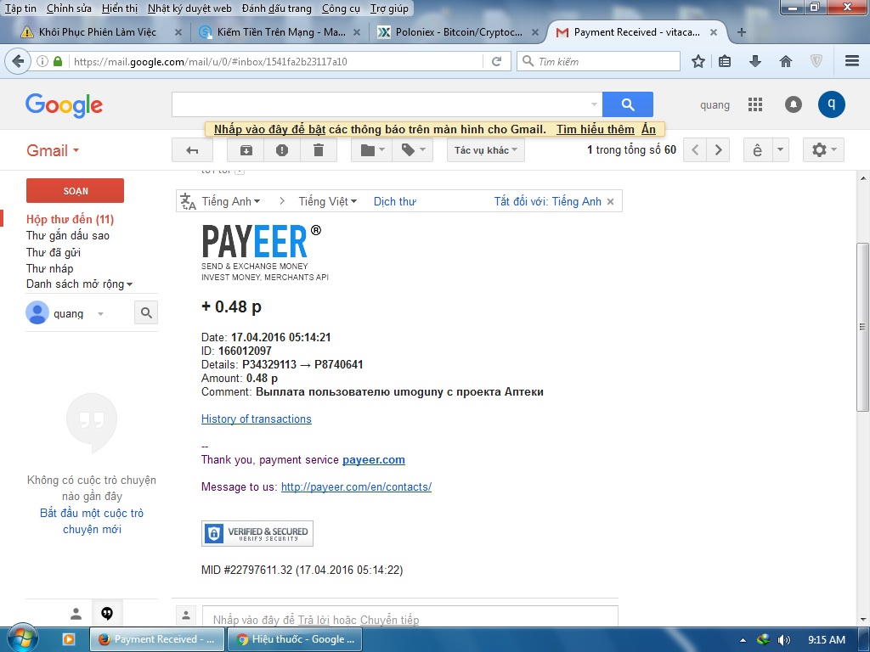Image resolution: width=870 pixels, height=652 pixels.
Task: Click 'Tìm hiểu thêm' in notification banner
Action: pos(596,129)
